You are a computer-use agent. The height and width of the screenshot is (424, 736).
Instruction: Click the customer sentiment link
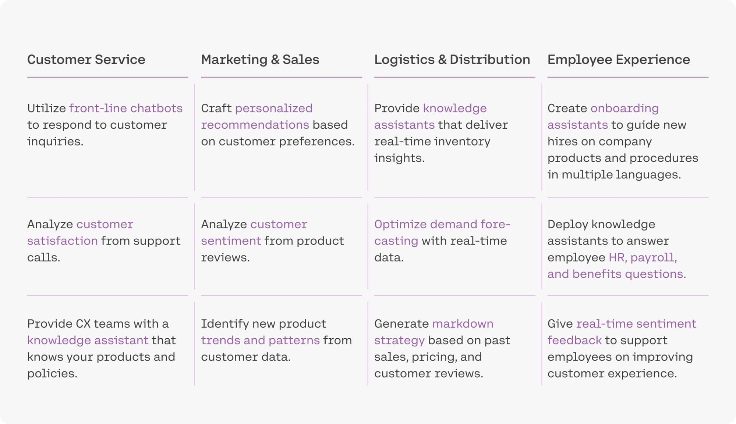coord(254,232)
